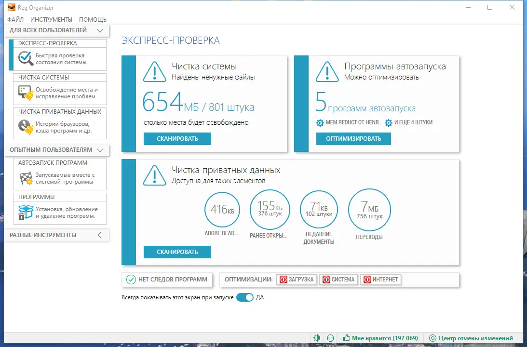Click gear icon next to MEM REDUCT OT HENR
The width and height of the screenshot is (527, 347).
coord(320,122)
